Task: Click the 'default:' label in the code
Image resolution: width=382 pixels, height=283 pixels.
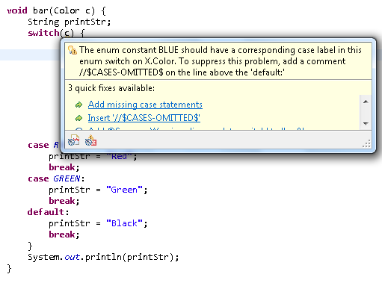Action: [48, 212]
